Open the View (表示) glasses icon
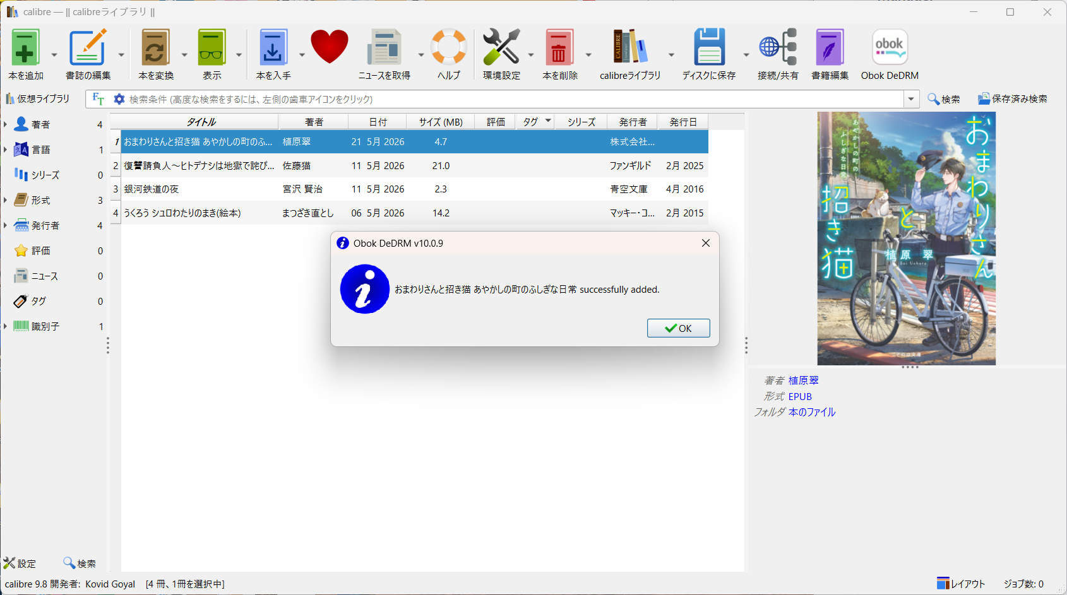This screenshot has width=1067, height=595. (212, 48)
